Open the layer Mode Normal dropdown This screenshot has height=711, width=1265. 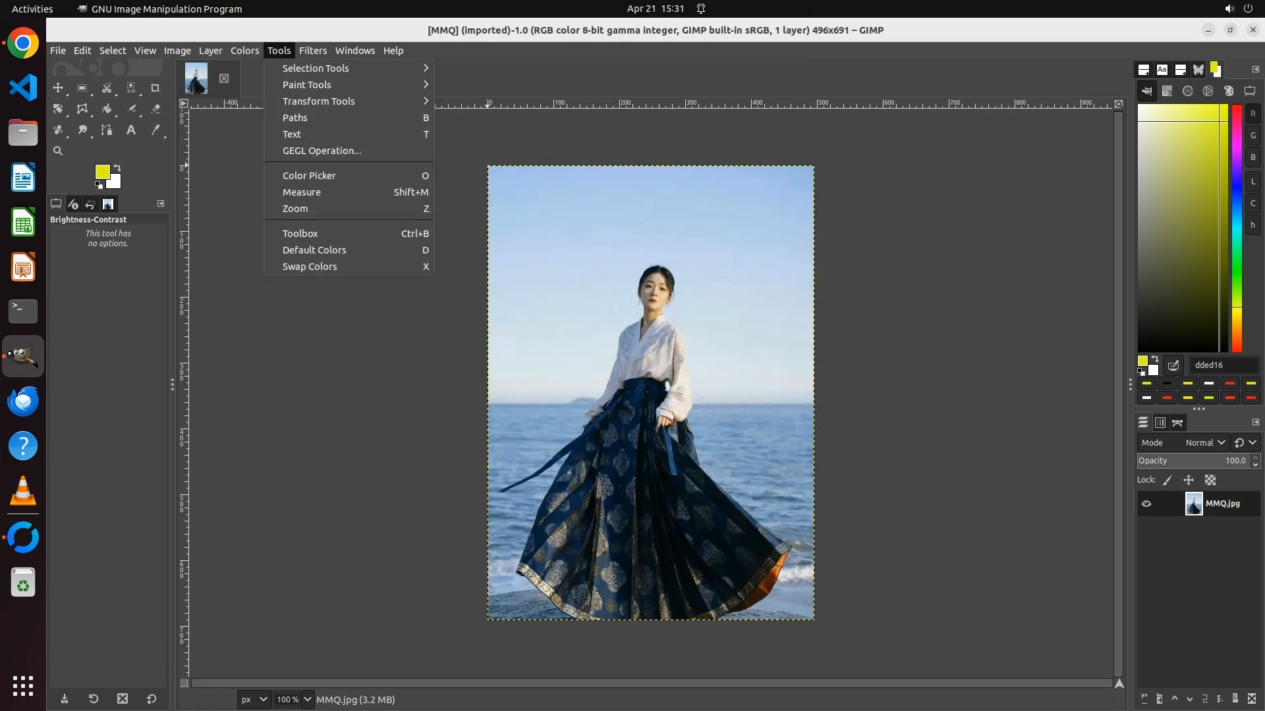[1204, 442]
